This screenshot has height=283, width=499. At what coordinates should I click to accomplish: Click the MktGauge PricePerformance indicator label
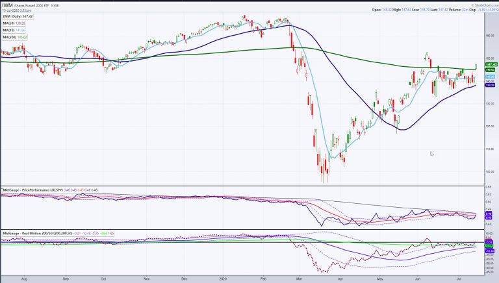tap(33, 190)
